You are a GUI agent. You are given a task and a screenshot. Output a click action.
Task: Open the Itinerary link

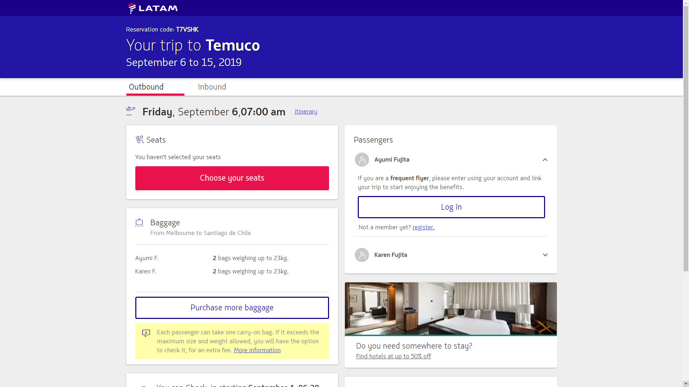306,112
